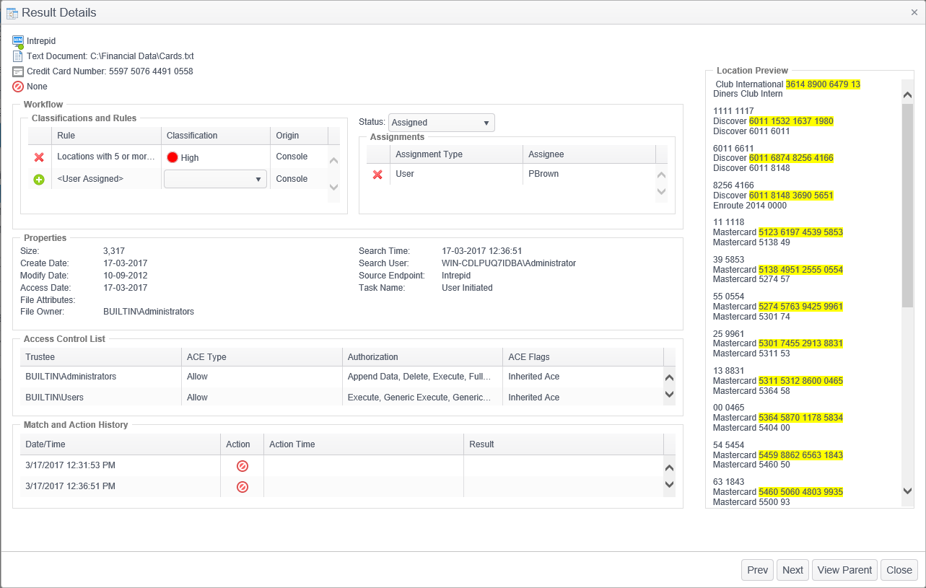
Task: Click the red X beside Locations rule
Action: (39, 157)
